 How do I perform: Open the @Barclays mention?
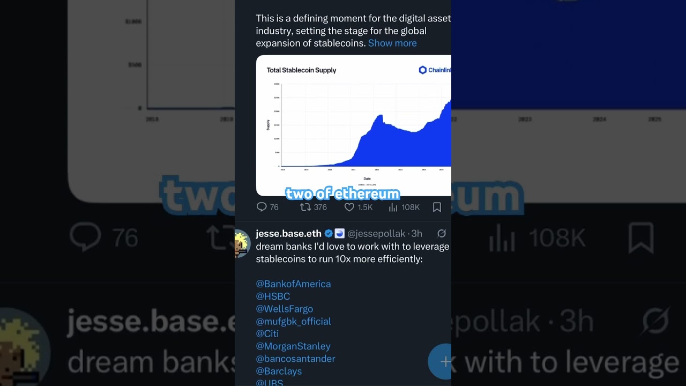[x=279, y=371]
